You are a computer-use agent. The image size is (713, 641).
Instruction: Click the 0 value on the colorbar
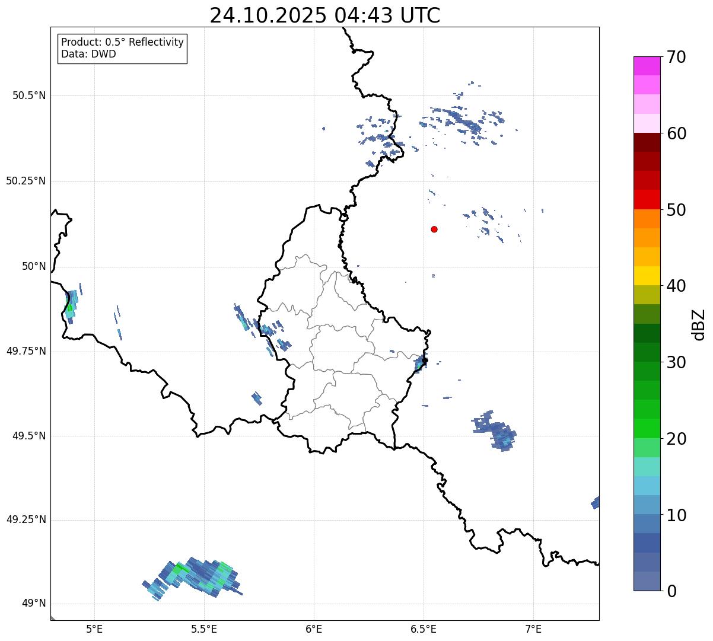tap(671, 591)
